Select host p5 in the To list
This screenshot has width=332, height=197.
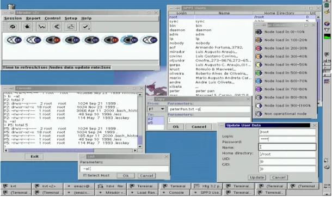pyautogui.click(x=156, y=123)
